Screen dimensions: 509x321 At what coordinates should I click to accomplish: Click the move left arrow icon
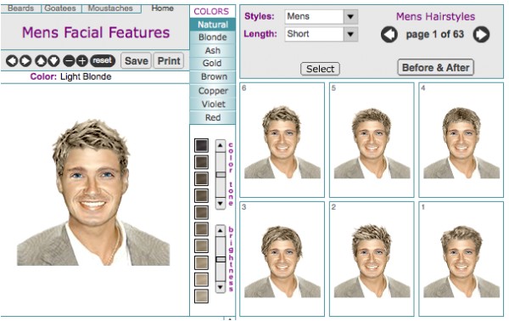(x=12, y=61)
